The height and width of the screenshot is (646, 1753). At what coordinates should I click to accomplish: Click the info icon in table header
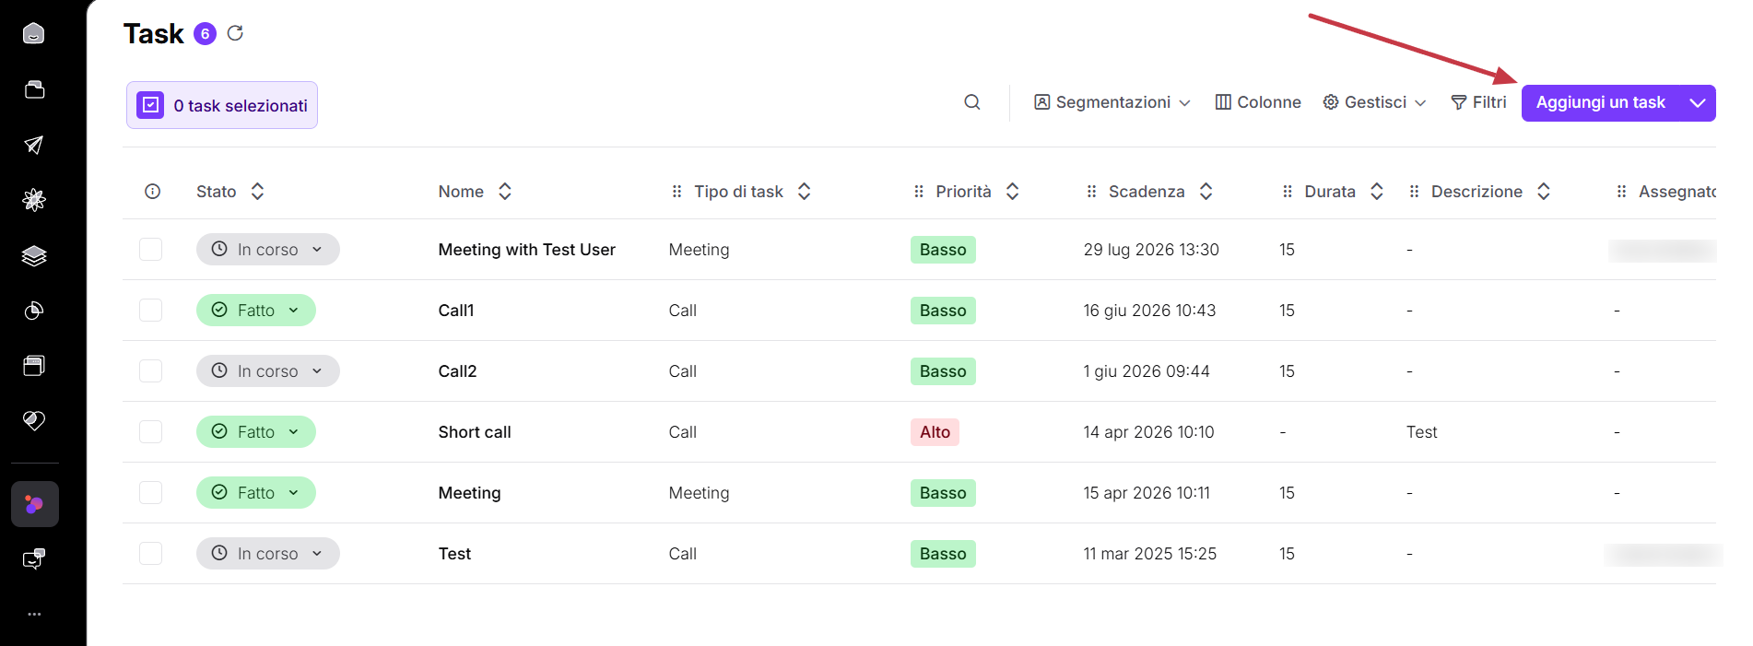click(153, 192)
